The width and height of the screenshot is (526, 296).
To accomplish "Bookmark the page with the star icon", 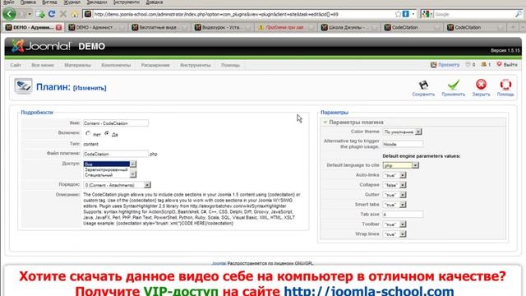I will tap(398, 14).
